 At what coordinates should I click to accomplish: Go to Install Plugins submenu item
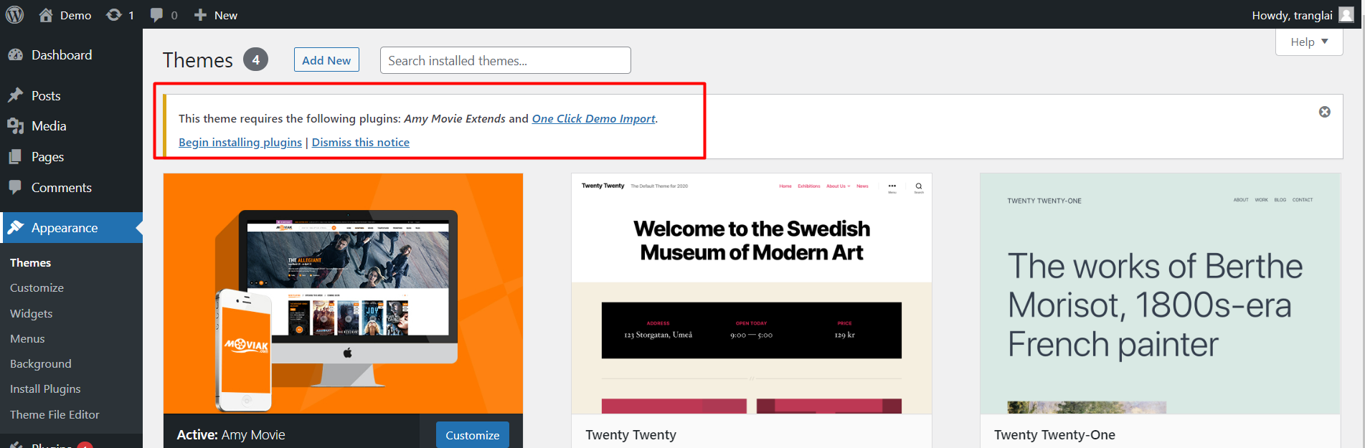[x=45, y=389]
